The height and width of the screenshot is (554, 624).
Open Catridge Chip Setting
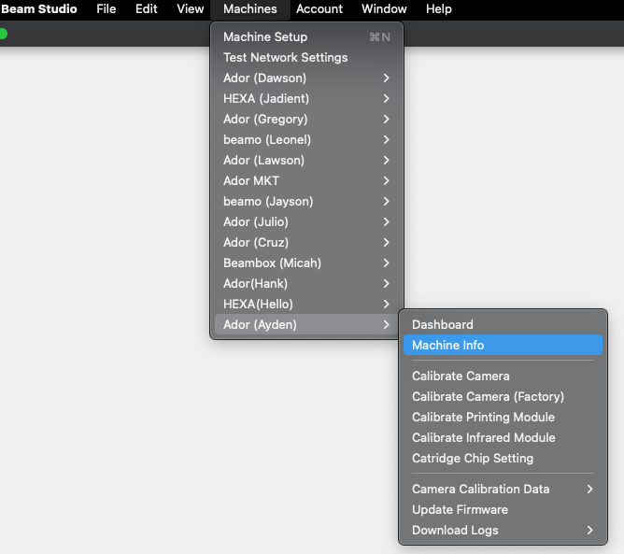click(503, 458)
